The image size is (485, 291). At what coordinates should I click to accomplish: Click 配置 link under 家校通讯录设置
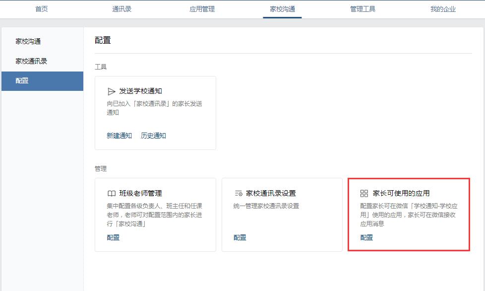click(x=240, y=237)
